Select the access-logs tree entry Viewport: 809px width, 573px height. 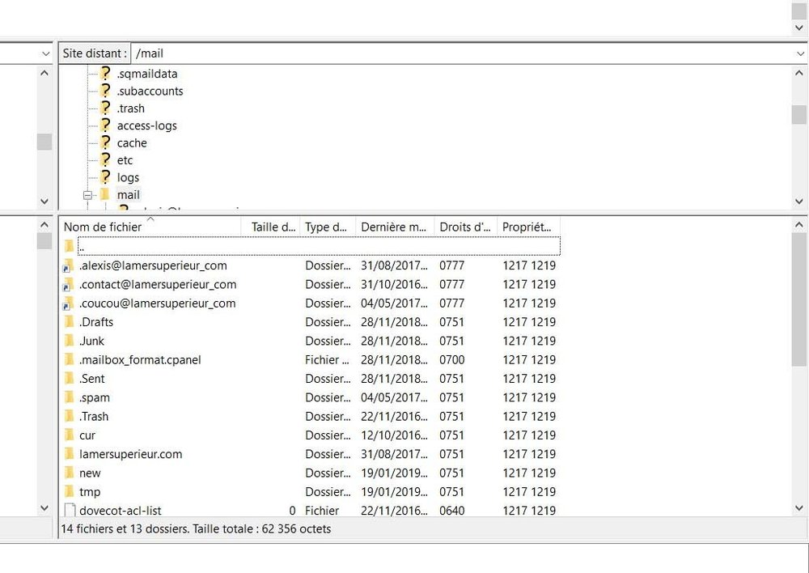(x=147, y=126)
